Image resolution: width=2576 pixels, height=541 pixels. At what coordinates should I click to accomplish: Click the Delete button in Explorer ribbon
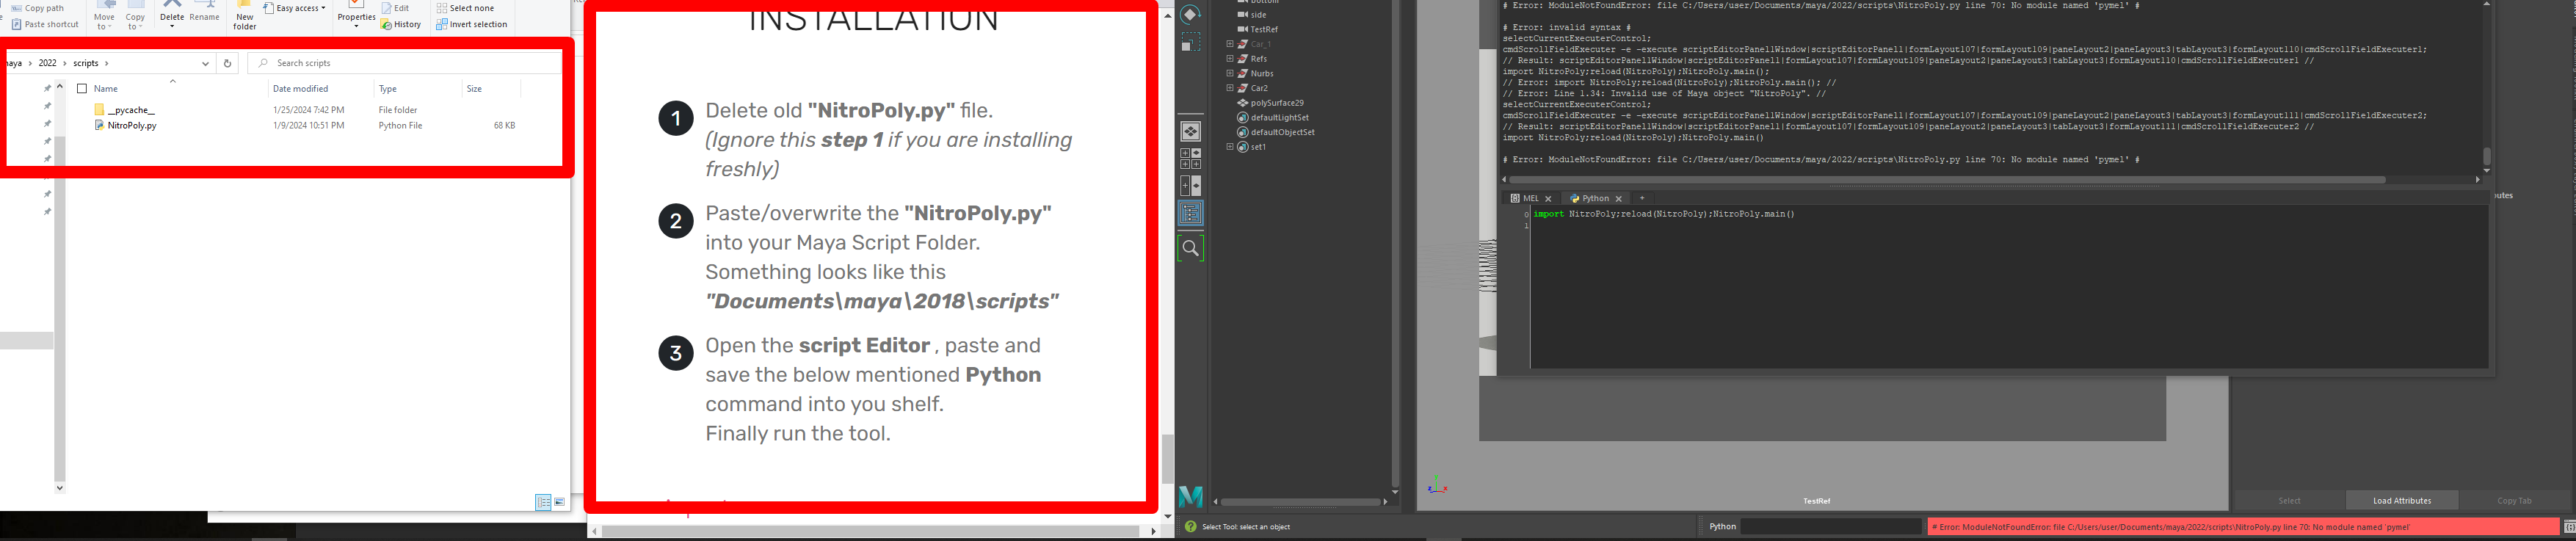[x=172, y=14]
